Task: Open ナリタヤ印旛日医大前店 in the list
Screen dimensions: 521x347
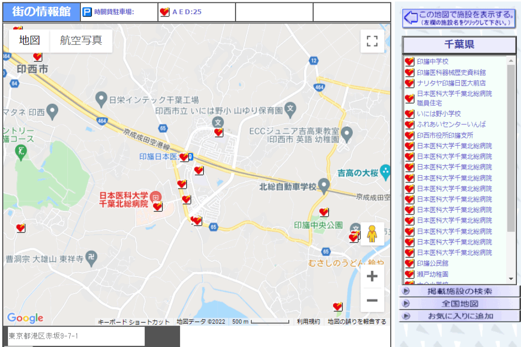Action: (451, 83)
